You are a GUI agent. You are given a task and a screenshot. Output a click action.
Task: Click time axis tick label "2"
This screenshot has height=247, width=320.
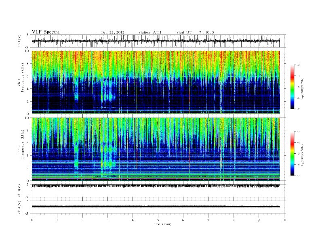pyautogui.click(x=82, y=220)
